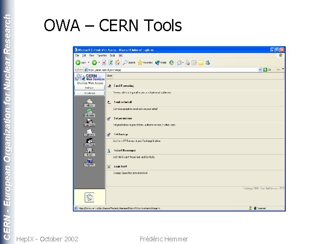Open the Calendar shortcut icon

[x=89, y=113]
